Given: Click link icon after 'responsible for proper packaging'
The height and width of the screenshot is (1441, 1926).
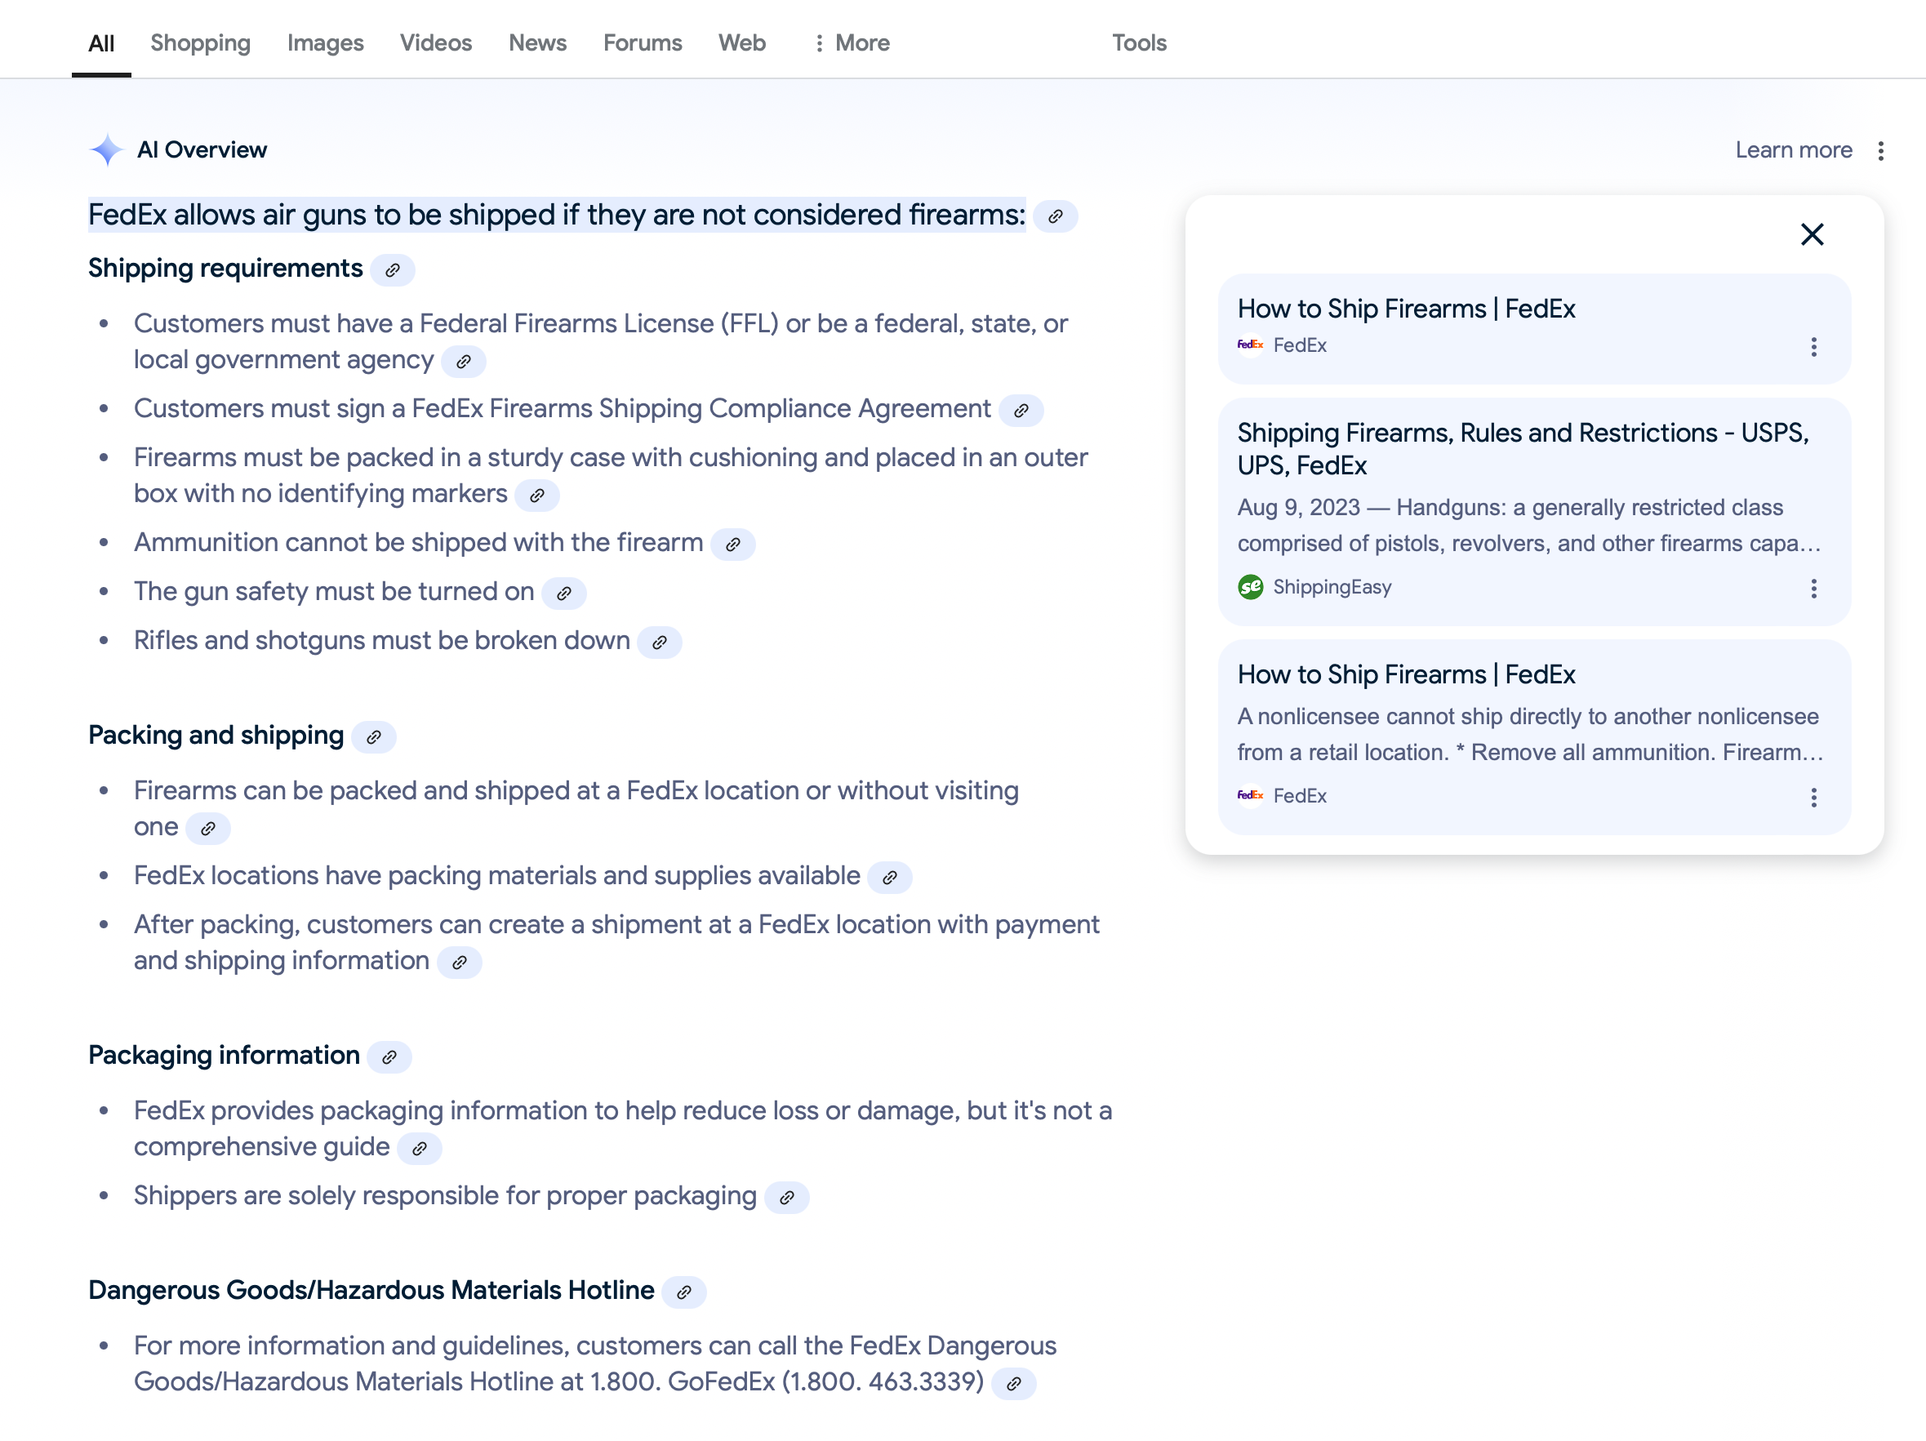Looking at the screenshot, I should point(787,1197).
